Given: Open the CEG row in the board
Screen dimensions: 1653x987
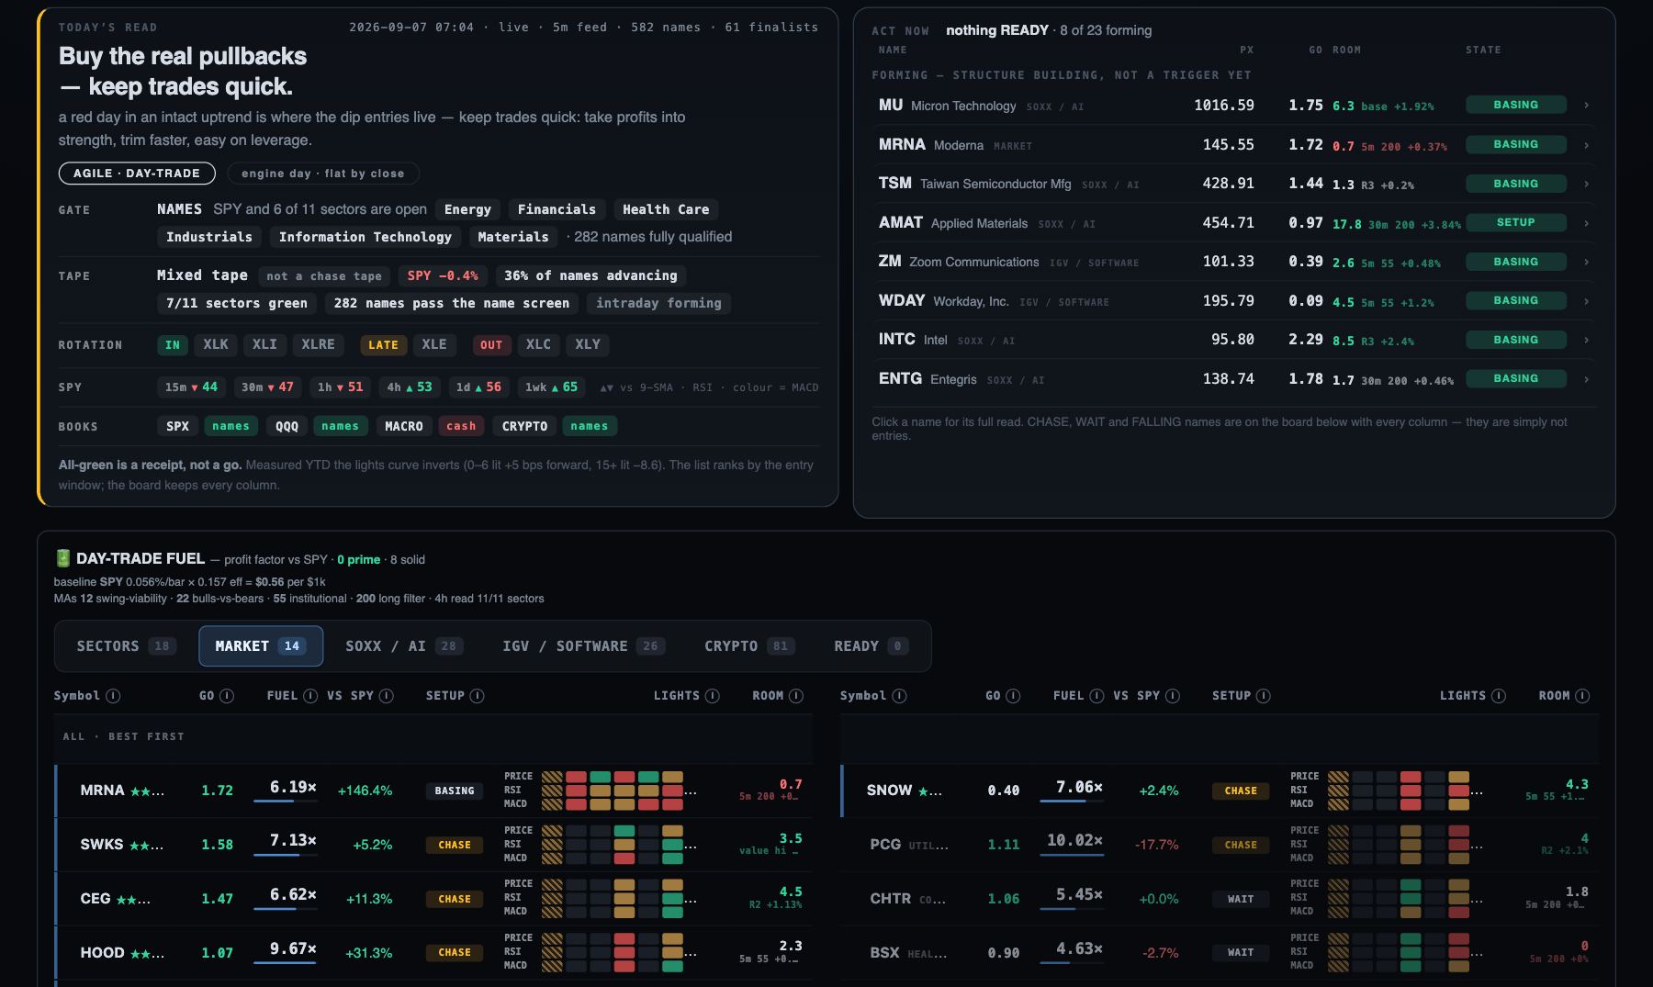Looking at the screenshot, I should tap(433, 899).
